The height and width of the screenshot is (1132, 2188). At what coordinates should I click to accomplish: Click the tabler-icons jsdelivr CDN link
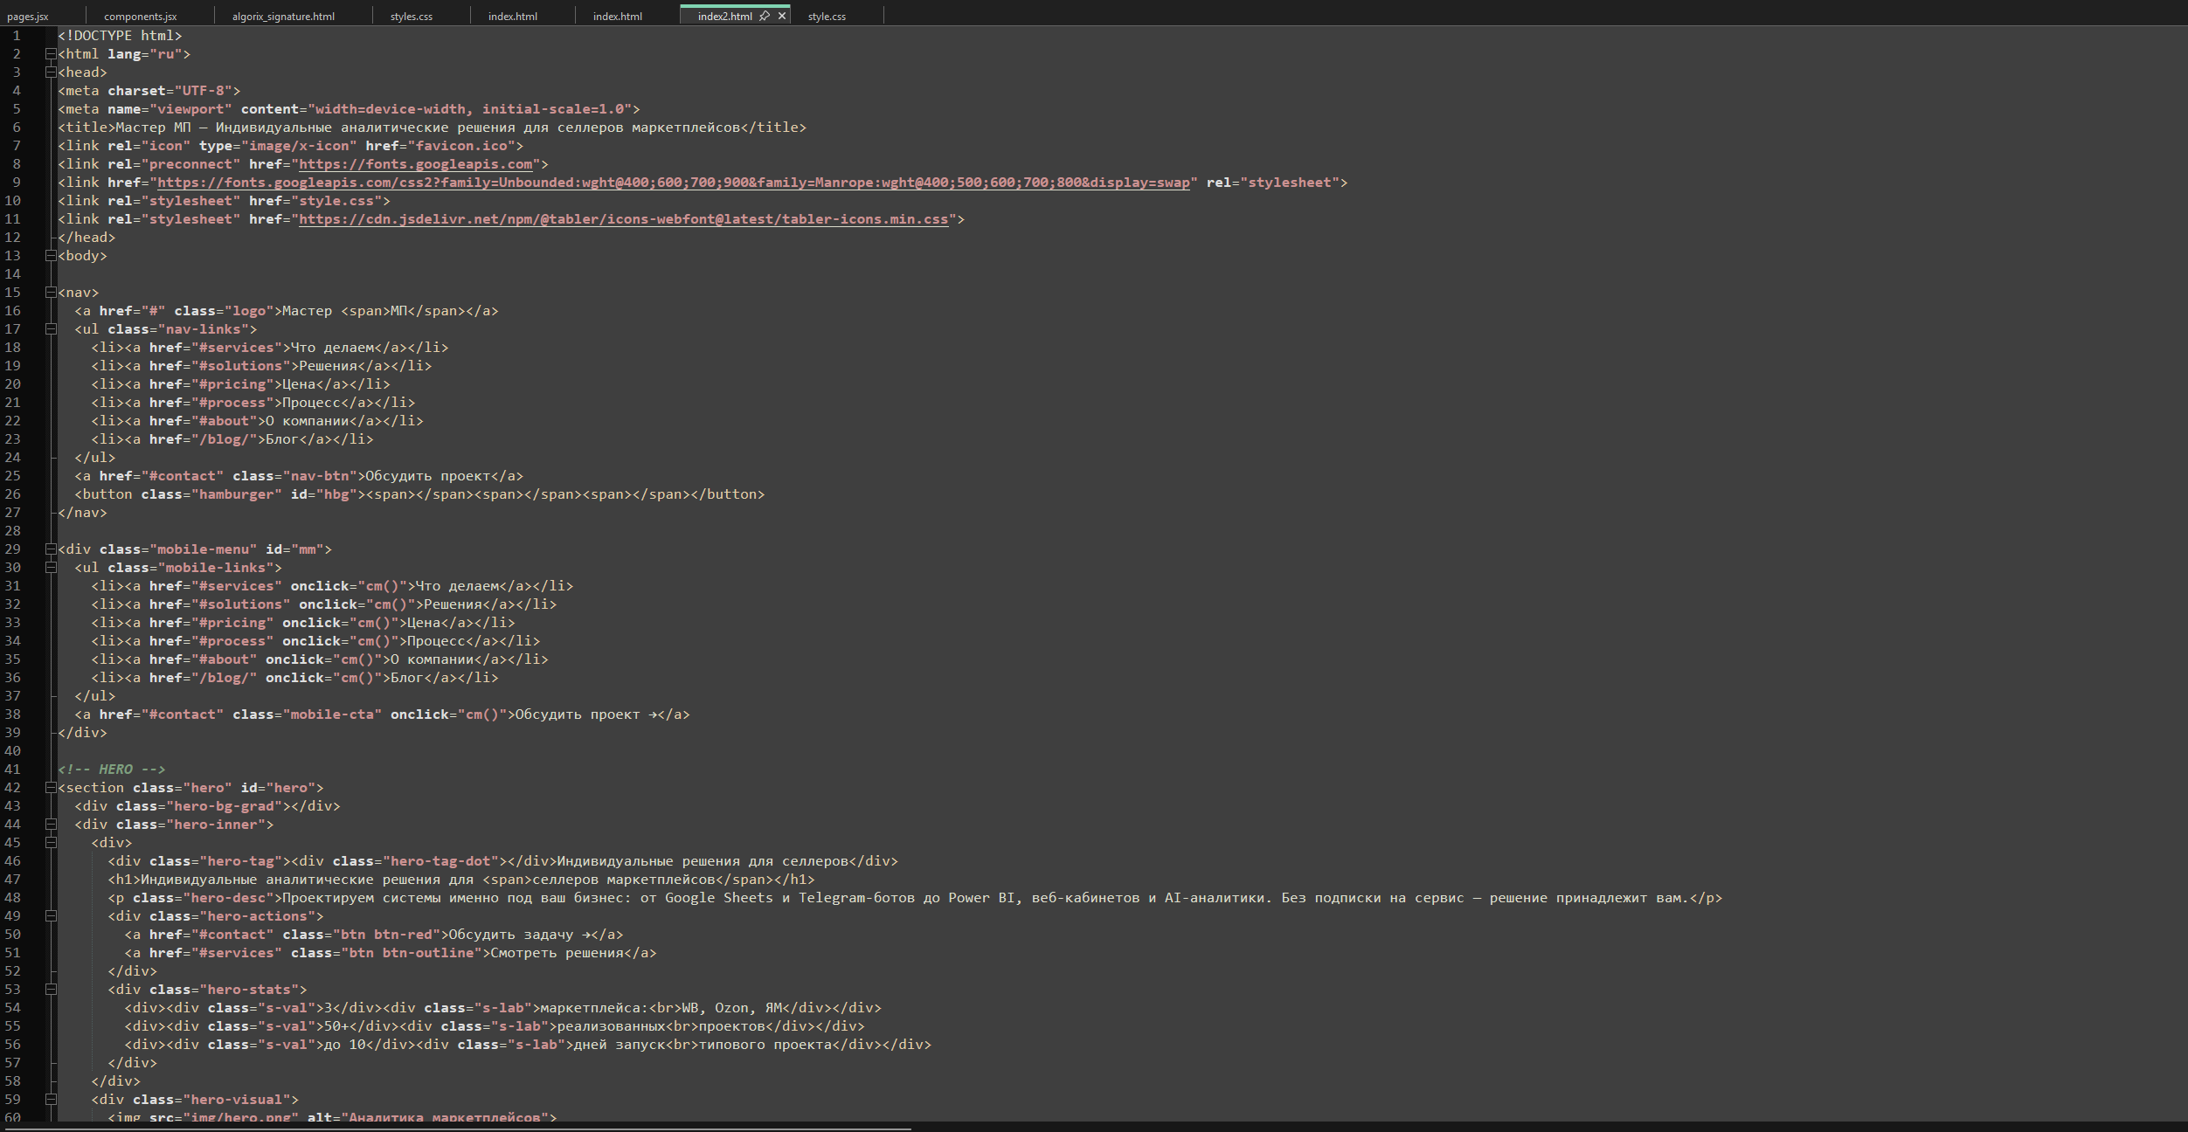point(623,219)
